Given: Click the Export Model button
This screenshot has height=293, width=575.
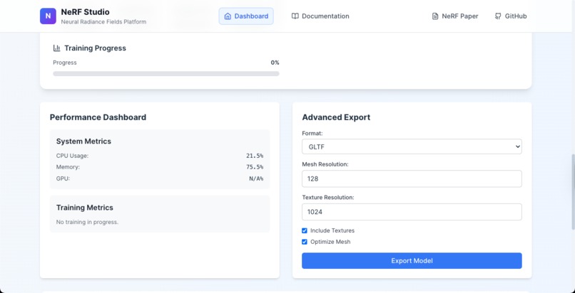Looking at the screenshot, I should point(412,261).
